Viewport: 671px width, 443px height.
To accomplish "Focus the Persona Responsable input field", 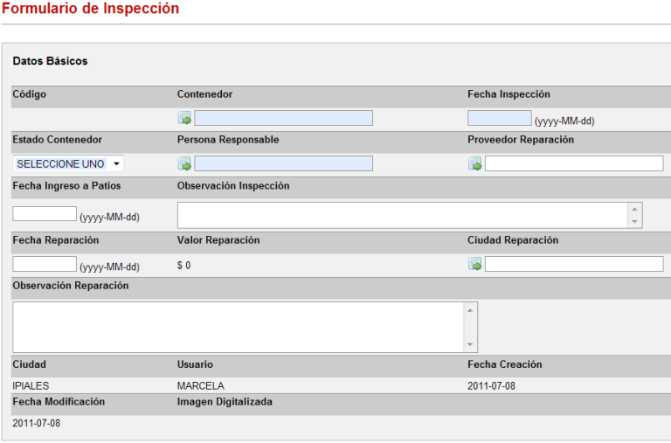I will pos(283,164).
